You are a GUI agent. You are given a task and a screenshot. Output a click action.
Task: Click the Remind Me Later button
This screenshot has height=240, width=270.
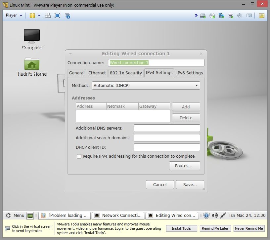pyautogui.click(x=215, y=228)
